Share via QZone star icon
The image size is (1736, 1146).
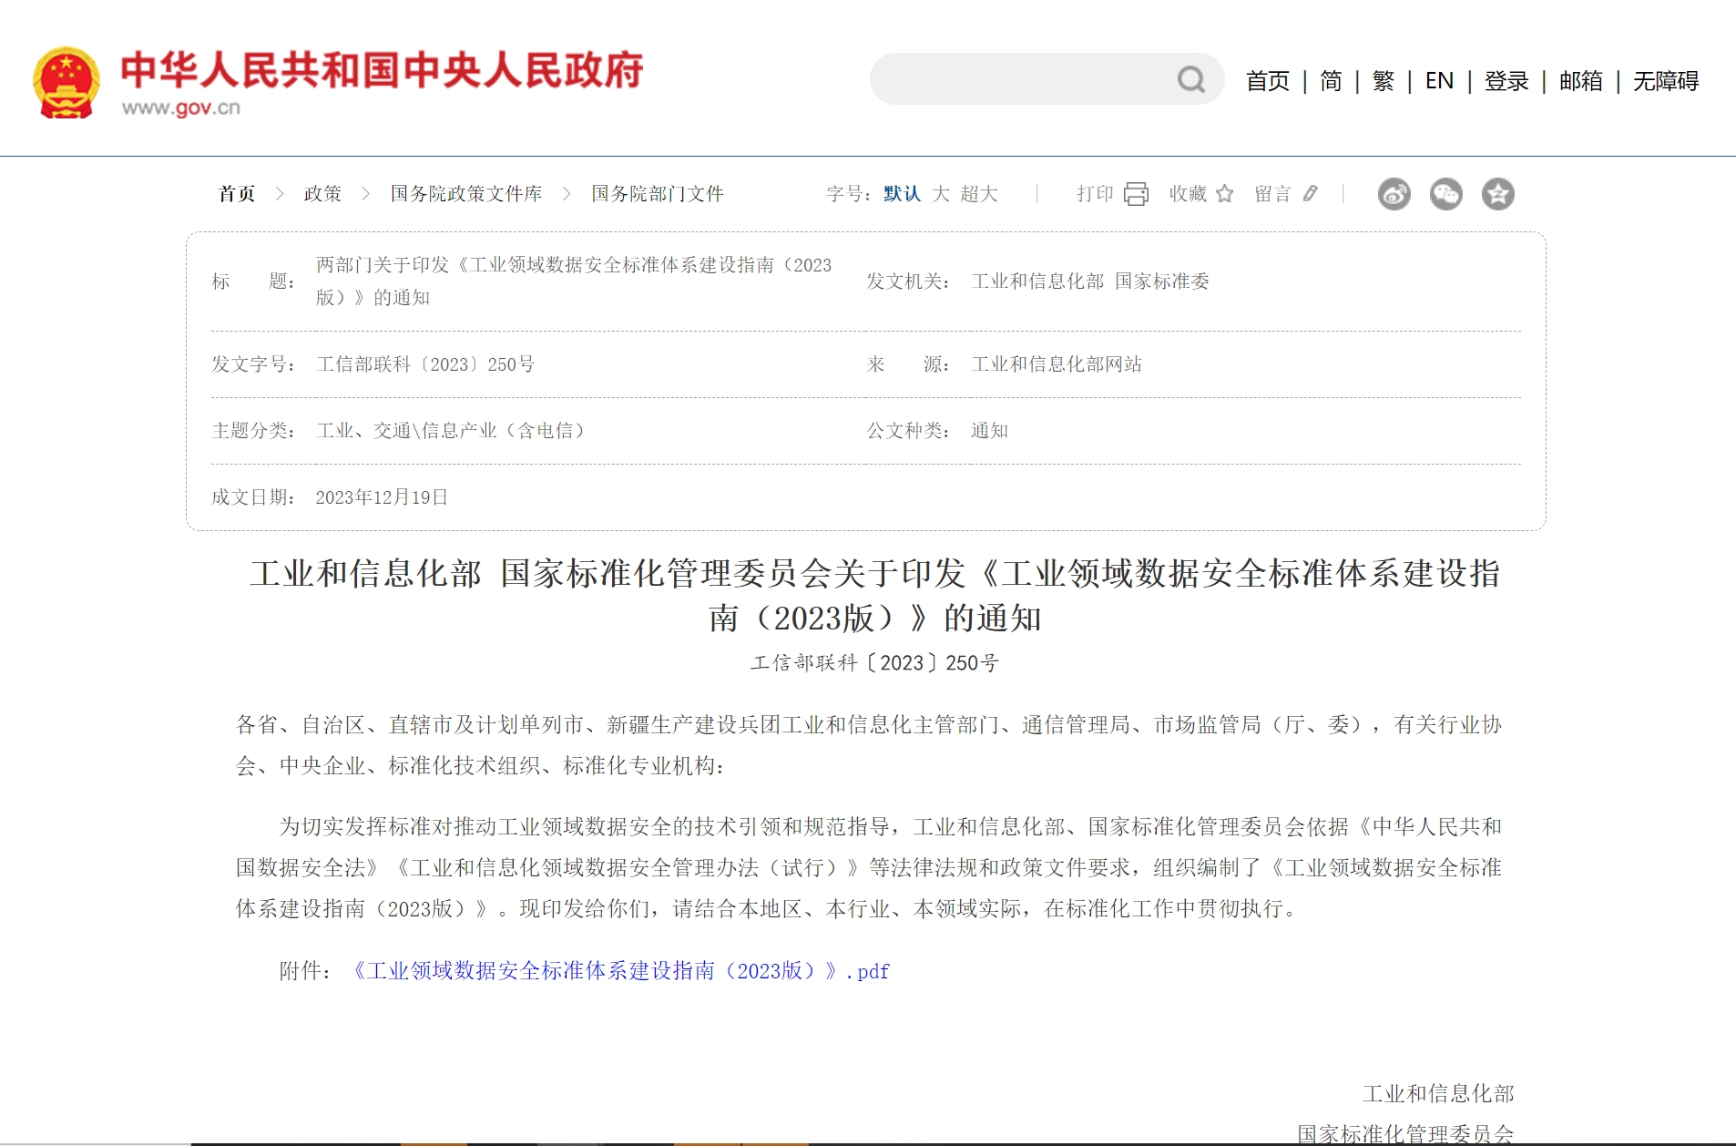click(1497, 194)
